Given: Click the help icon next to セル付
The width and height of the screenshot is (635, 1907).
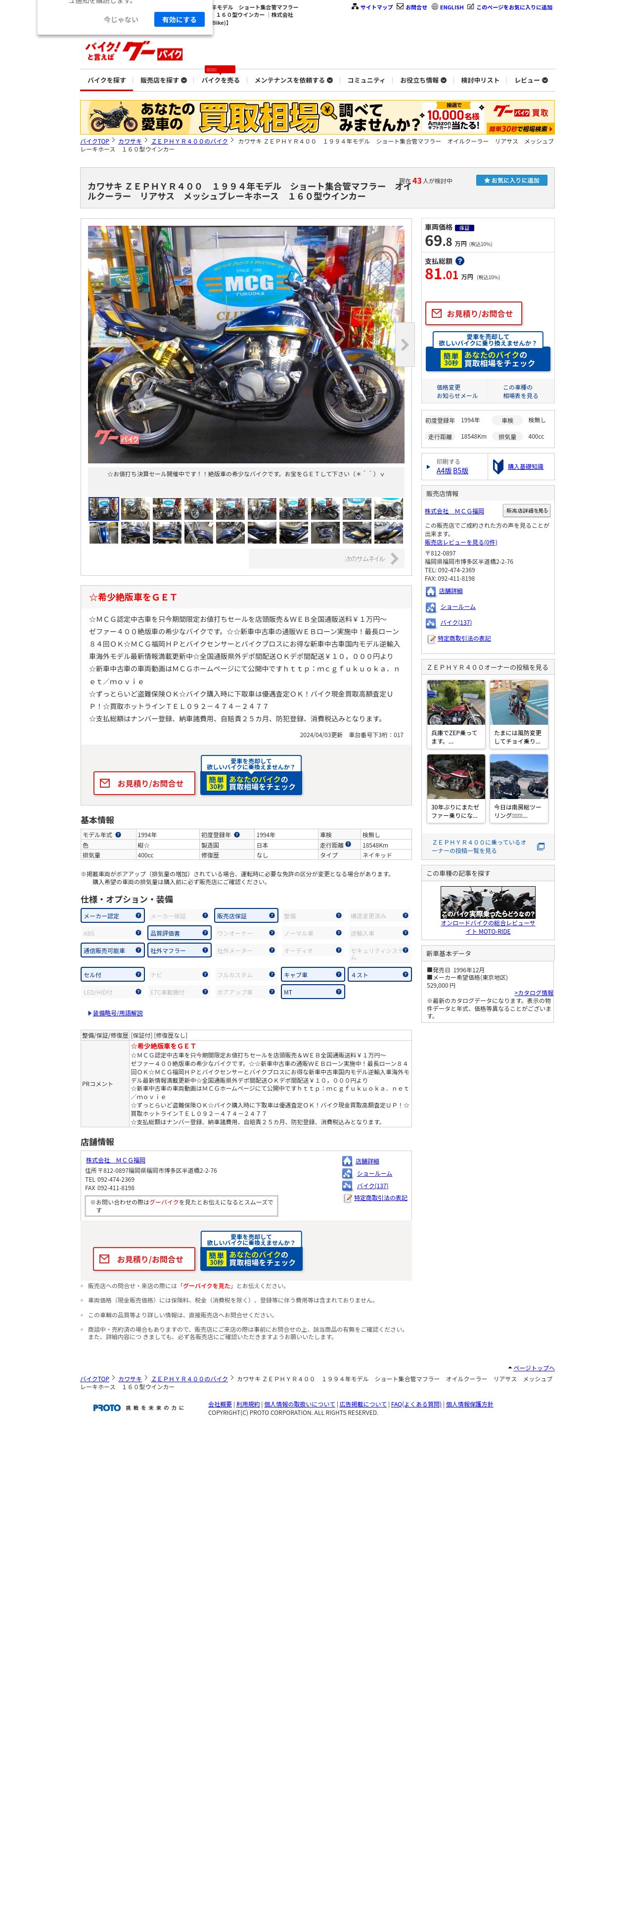Looking at the screenshot, I should click(x=138, y=973).
